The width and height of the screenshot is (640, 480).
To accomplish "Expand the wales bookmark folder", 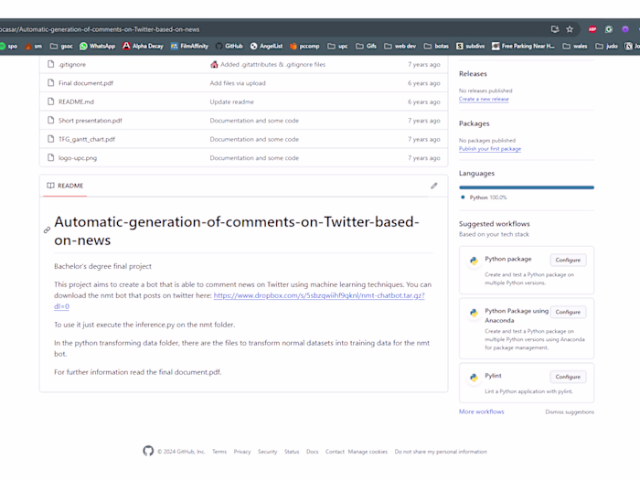I will [575, 46].
